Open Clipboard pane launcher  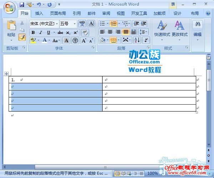(24, 47)
